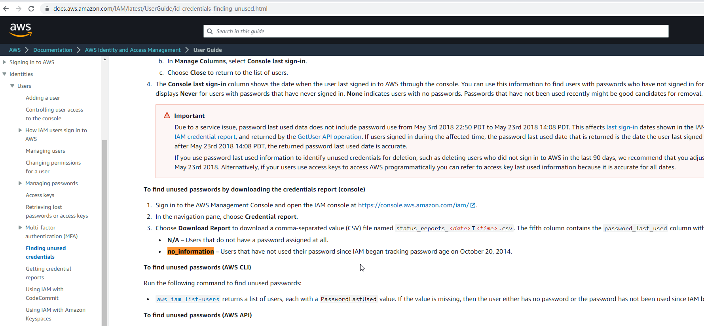The width and height of the screenshot is (704, 326).
Task: Collapse the Users tree section
Action: pyautogui.click(x=12, y=86)
